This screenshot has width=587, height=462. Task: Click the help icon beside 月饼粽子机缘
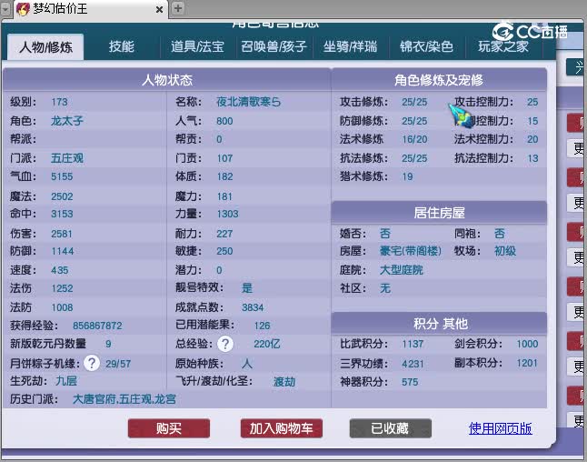[92, 363]
